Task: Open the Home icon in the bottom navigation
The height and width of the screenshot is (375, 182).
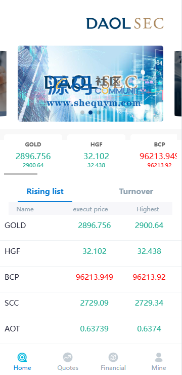Action: coord(22,358)
